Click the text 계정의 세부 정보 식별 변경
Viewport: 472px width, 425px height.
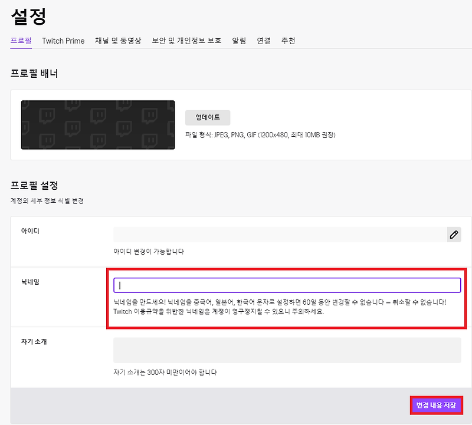point(47,200)
